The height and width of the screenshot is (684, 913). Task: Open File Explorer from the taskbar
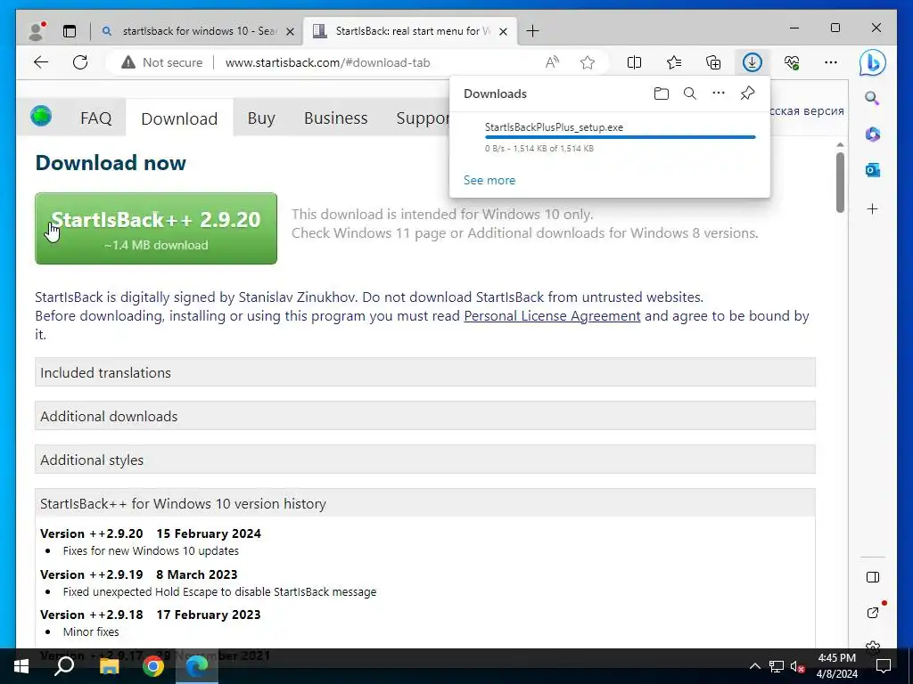pos(109,666)
